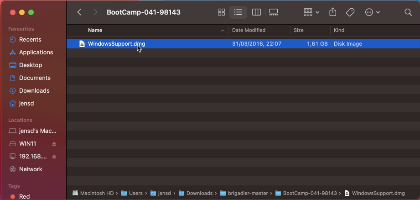Click BootCamp-041-98143 in path bar
The width and height of the screenshot is (420, 200).
tap(306, 193)
